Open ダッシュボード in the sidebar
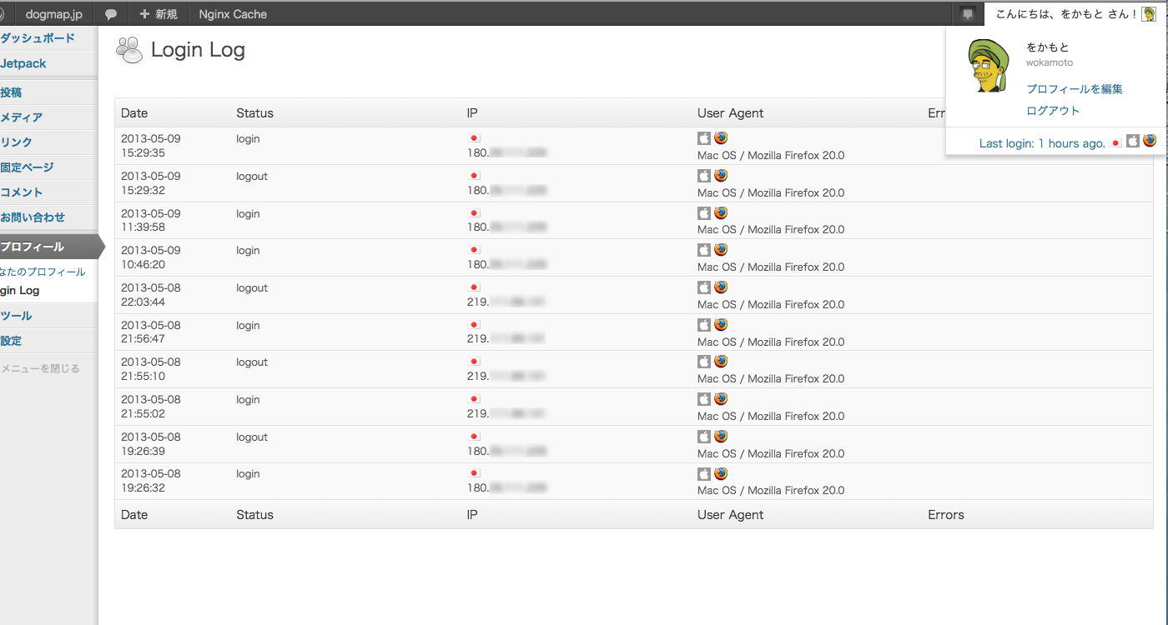 (x=38, y=38)
